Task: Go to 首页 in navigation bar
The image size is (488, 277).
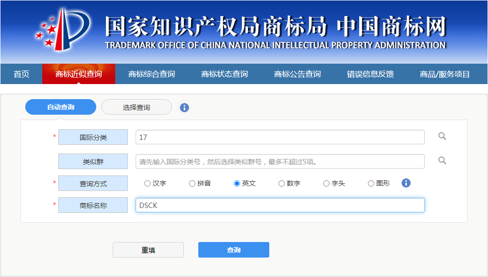Action: click(x=21, y=74)
